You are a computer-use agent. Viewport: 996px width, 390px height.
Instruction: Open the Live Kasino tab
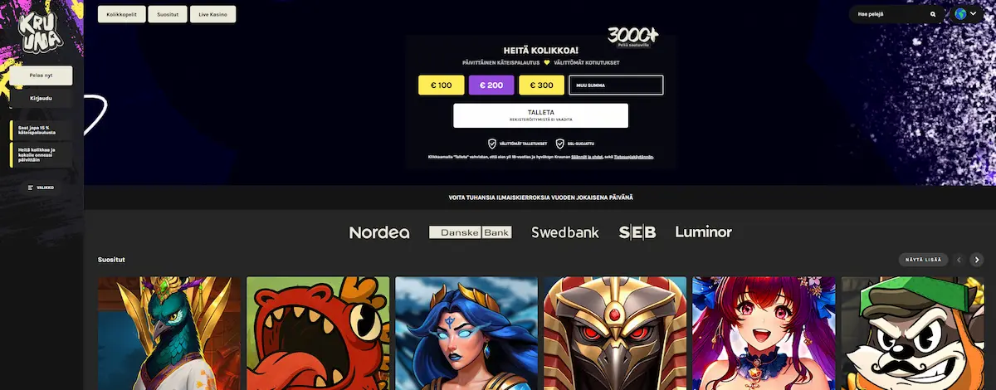click(212, 14)
